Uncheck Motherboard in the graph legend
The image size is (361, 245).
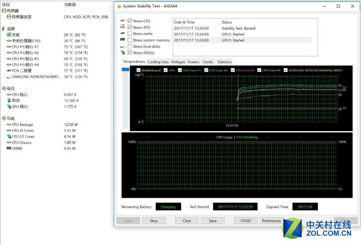(138, 70)
